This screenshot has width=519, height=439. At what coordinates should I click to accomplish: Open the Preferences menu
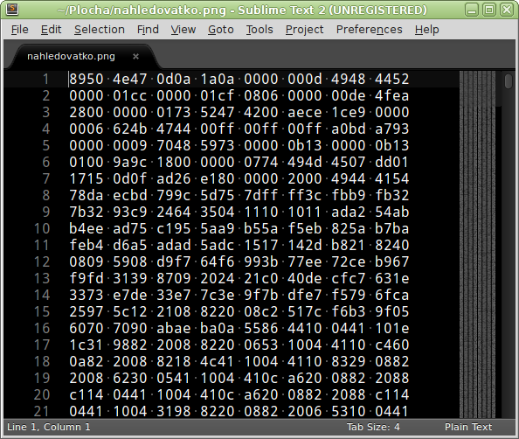click(369, 30)
